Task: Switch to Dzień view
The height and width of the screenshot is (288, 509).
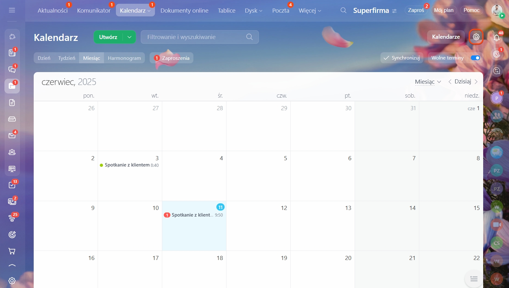Action: pos(44,58)
